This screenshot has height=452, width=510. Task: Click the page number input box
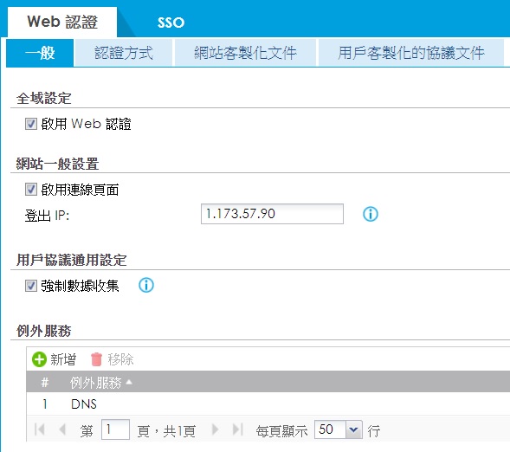point(115,429)
